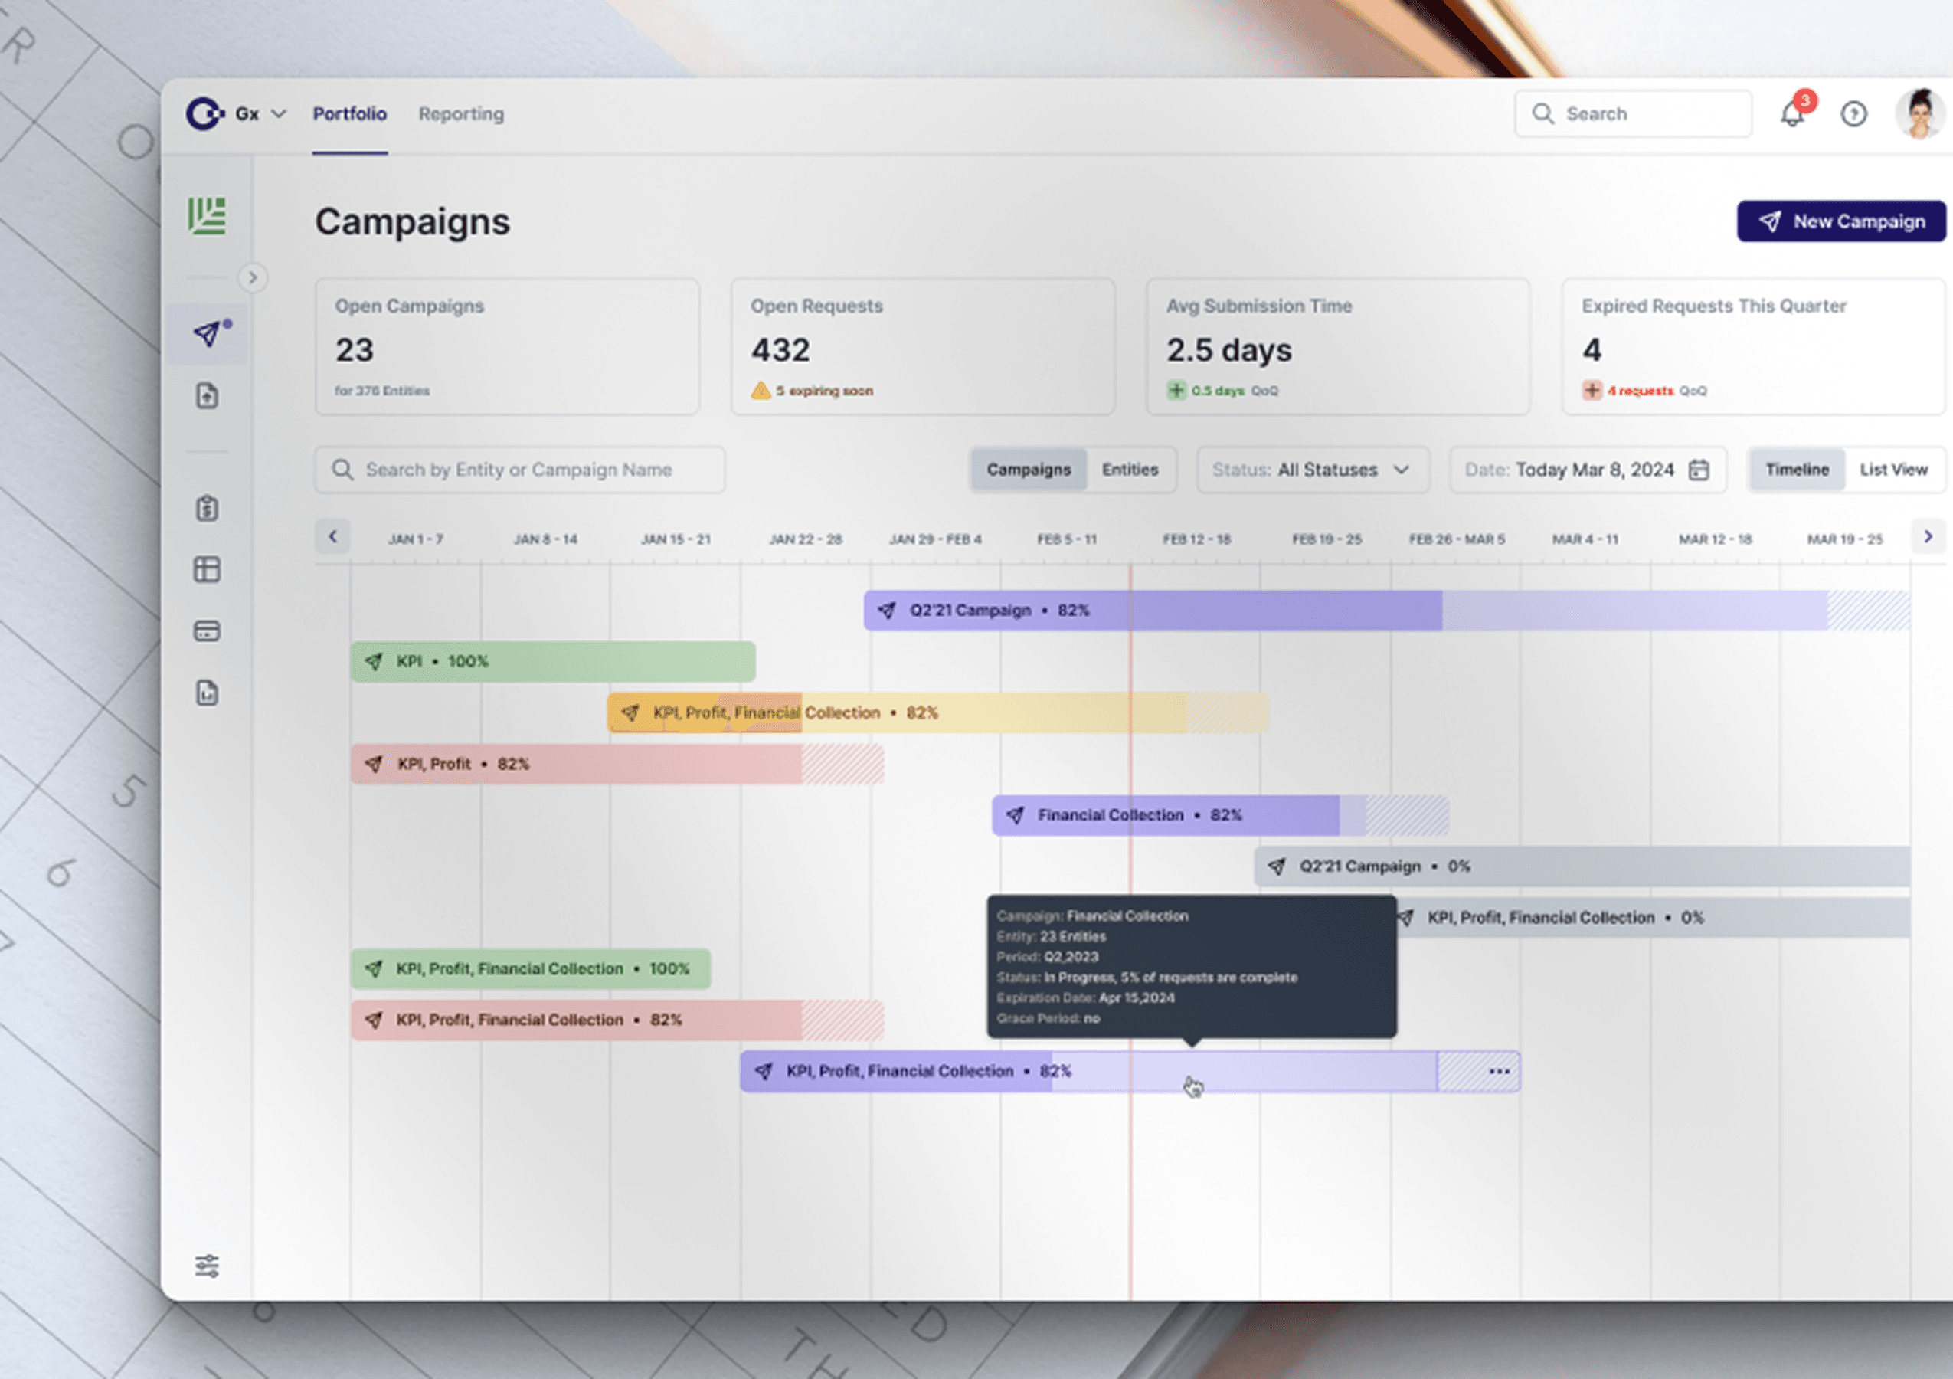Open the card payment sidebar icon
Screen dimensions: 1953x1379
pyautogui.click(x=208, y=631)
